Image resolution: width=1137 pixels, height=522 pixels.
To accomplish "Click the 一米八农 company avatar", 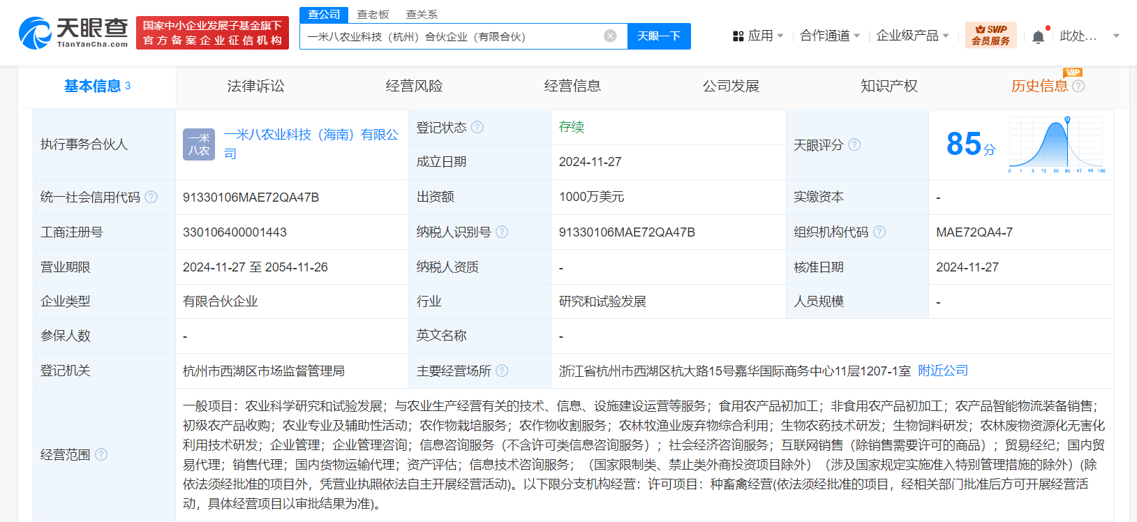I will 199,144.
